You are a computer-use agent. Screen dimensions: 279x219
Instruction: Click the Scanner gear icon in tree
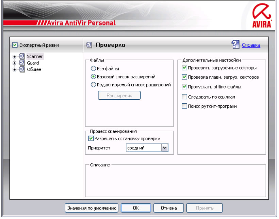[21, 56]
